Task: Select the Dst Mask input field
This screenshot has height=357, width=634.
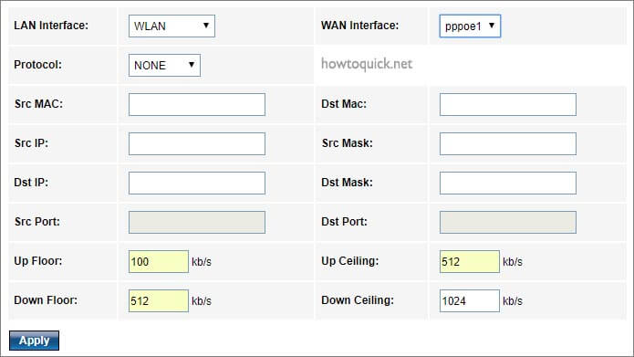Action: pos(508,183)
